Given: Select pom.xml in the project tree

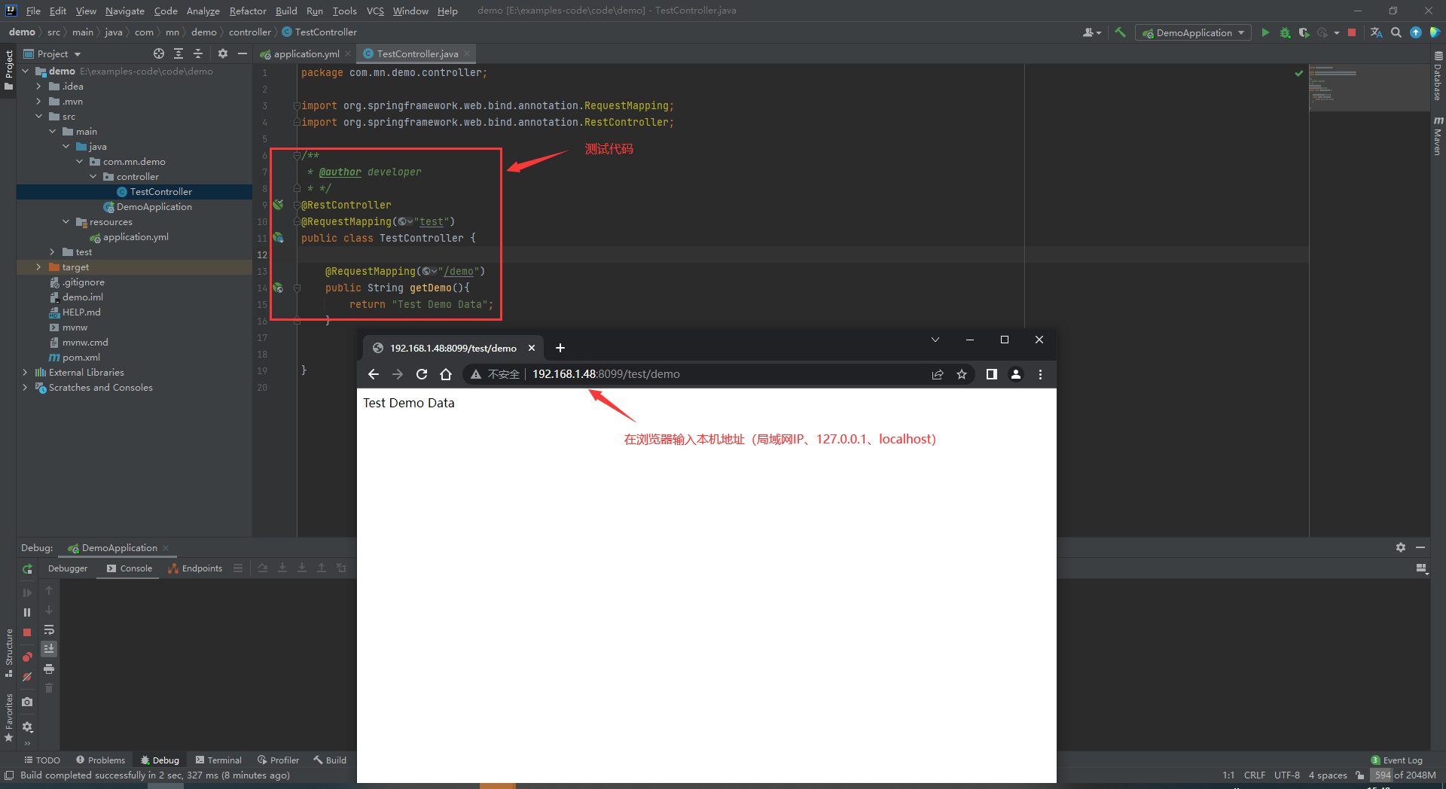Looking at the screenshot, I should click(81, 358).
